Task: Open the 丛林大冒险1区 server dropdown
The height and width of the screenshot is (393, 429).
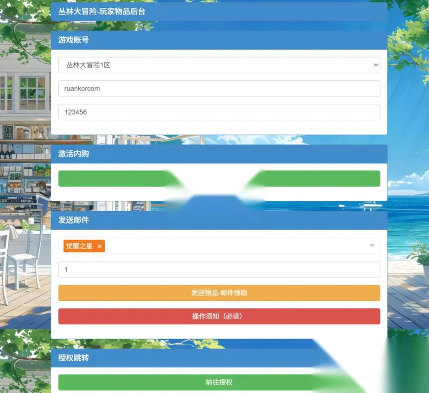Action: [x=219, y=65]
